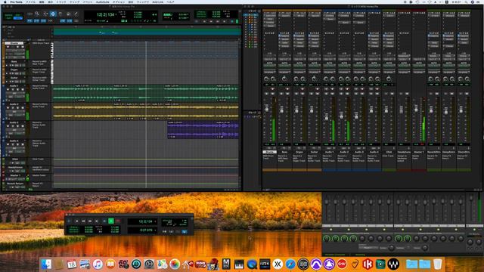The height and width of the screenshot is (272, 484).
Task: Open the ファイル menu
Action: click(x=30, y=2)
